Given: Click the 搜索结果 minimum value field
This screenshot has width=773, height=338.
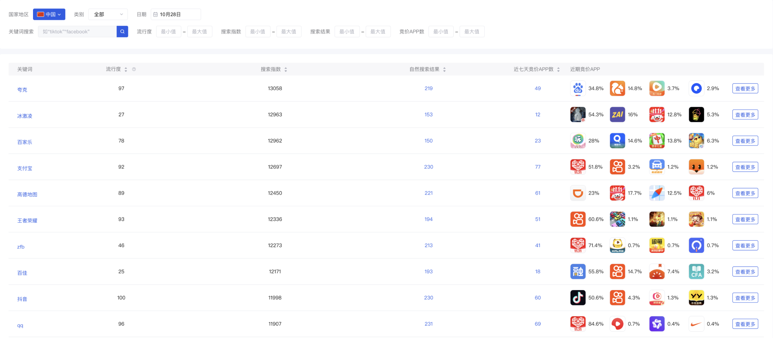Looking at the screenshot, I should (347, 31).
